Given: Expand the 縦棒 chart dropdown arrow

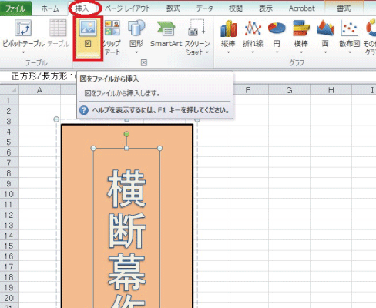Looking at the screenshot, I should 228,52.
